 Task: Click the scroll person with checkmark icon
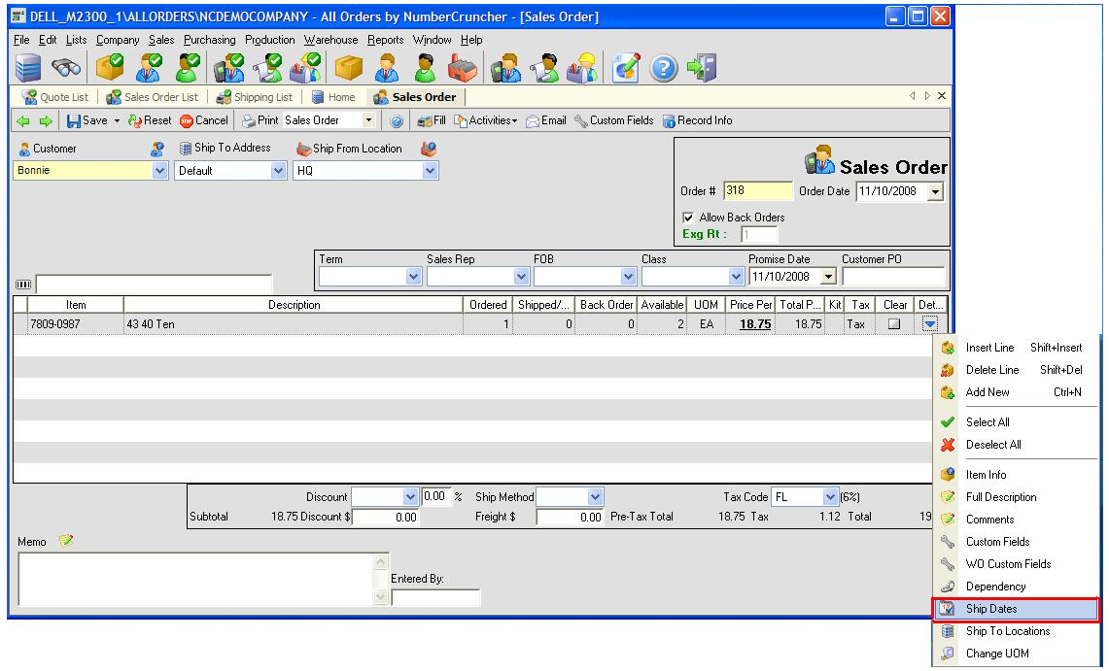click(x=268, y=68)
